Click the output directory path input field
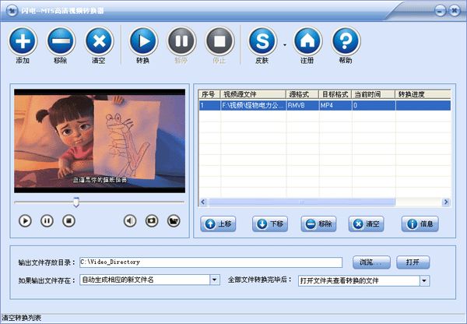 (210, 262)
